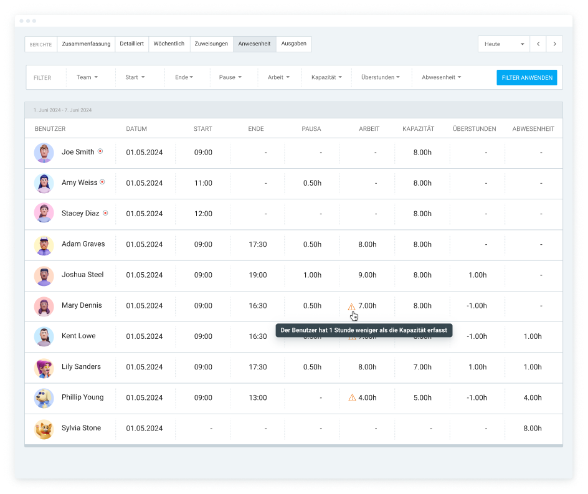
Task: Click the red recording indicator beside Amy Weiss
Action: 102,183
